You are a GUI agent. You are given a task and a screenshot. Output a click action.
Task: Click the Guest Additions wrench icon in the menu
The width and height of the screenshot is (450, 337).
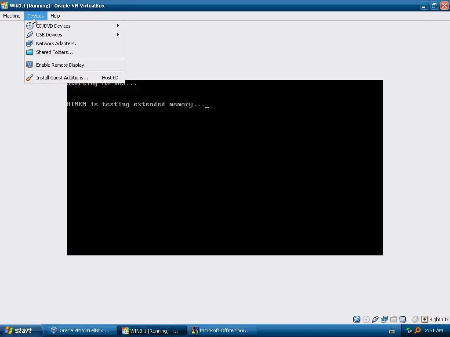tap(29, 78)
